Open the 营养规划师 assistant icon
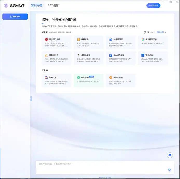The width and height of the screenshot is (180, 179). coord(46,55)
